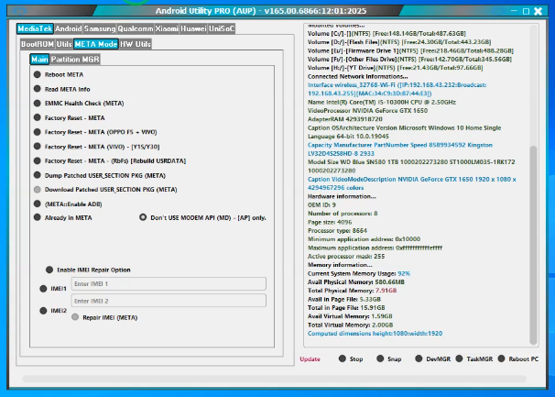Viewport: 555px width, 397px height.
Task: Click the Update link
Action: click(x=310, y=359)
